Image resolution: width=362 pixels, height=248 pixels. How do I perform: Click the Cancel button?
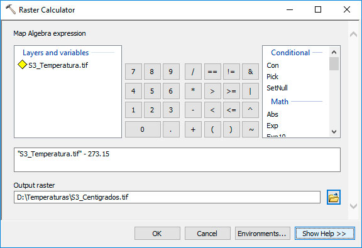point(207,234)
